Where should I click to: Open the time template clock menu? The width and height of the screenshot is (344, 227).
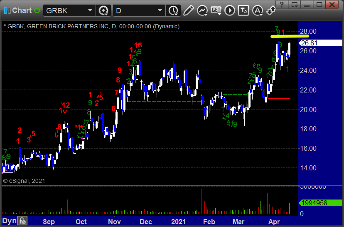(x=173, y=10)
